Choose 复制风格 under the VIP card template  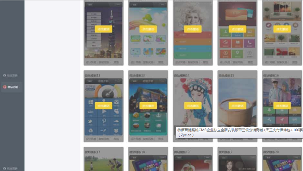238,62
